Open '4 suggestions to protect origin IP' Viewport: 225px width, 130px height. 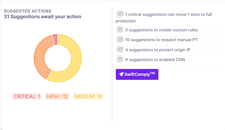pyautogui.click(x=157, y=50)
